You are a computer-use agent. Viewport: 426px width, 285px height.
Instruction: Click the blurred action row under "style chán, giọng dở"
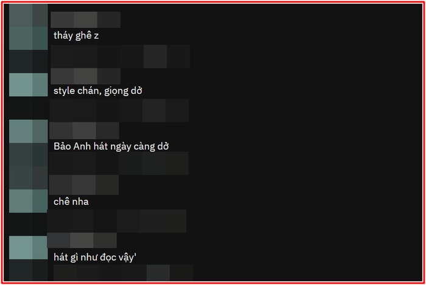pyautogui.click(x=119, y=110)
